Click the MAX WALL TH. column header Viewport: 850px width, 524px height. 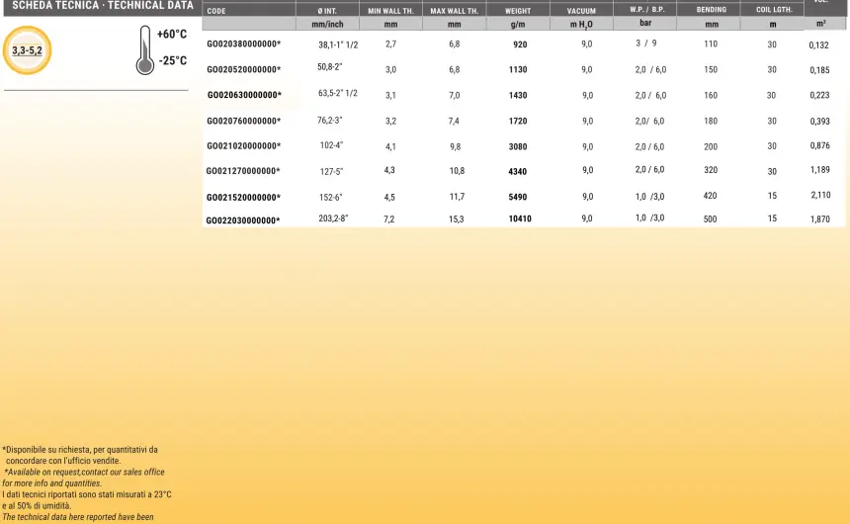[x=455, y=11]
